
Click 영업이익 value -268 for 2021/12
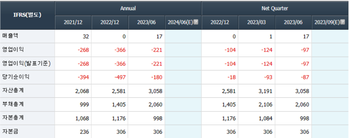(83, 50)
